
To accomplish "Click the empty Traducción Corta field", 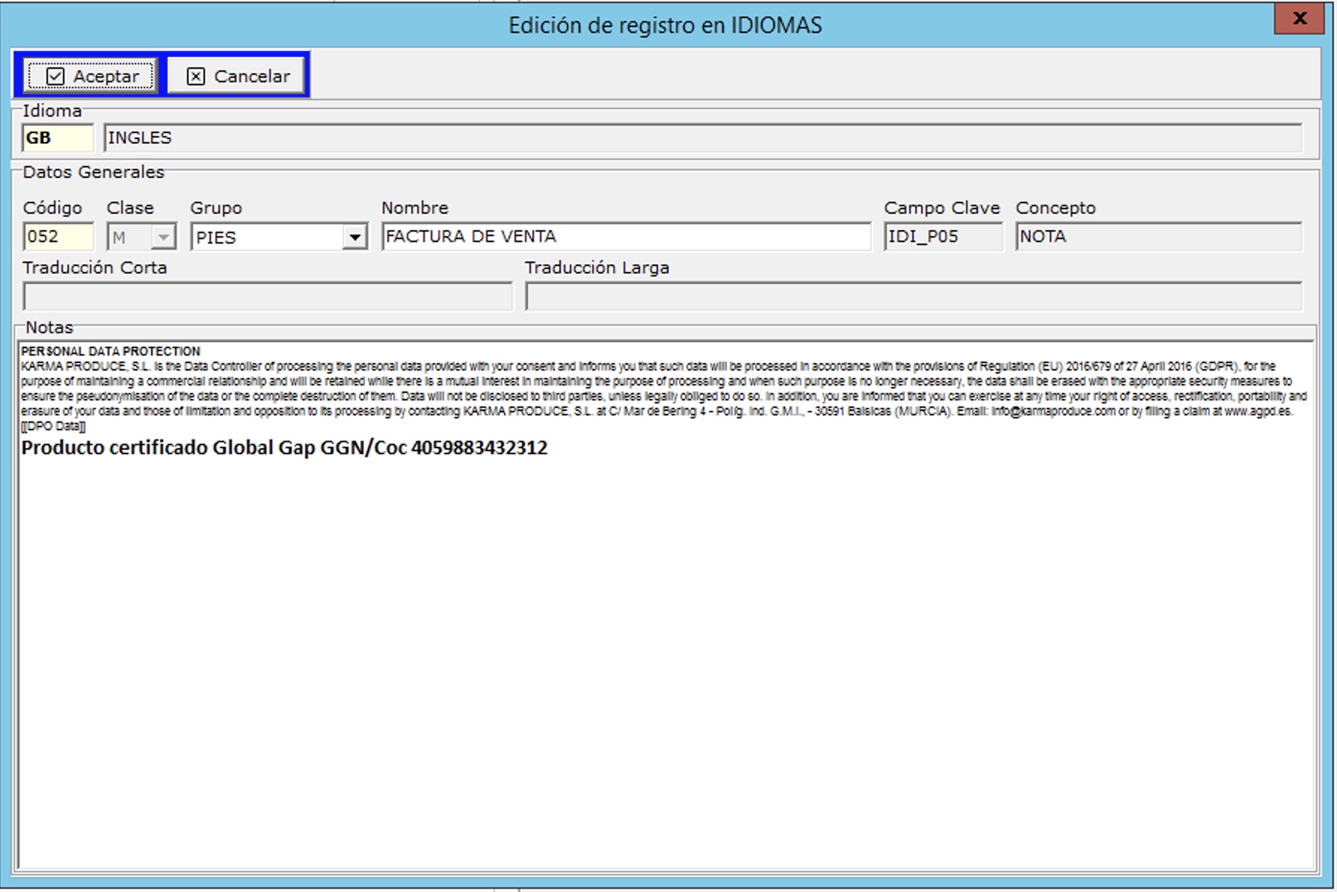I will pos(267,297).
